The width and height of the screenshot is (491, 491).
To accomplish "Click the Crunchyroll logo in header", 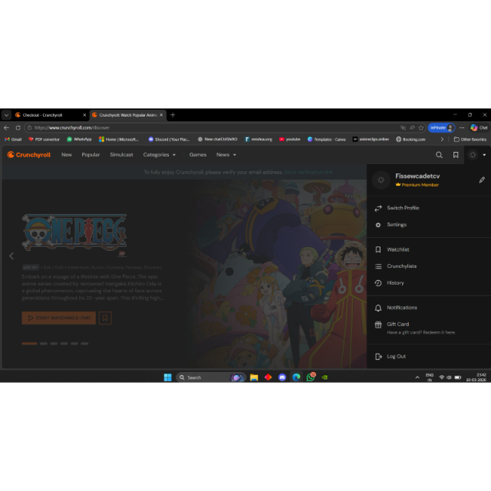I will click(29, 155).
